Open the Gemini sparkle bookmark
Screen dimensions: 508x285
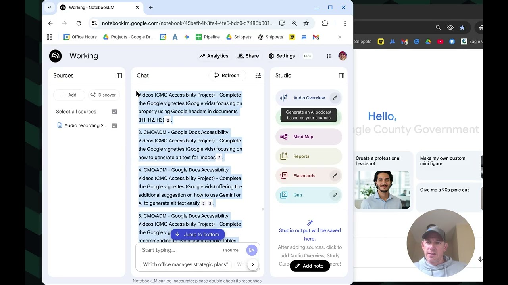187,37
